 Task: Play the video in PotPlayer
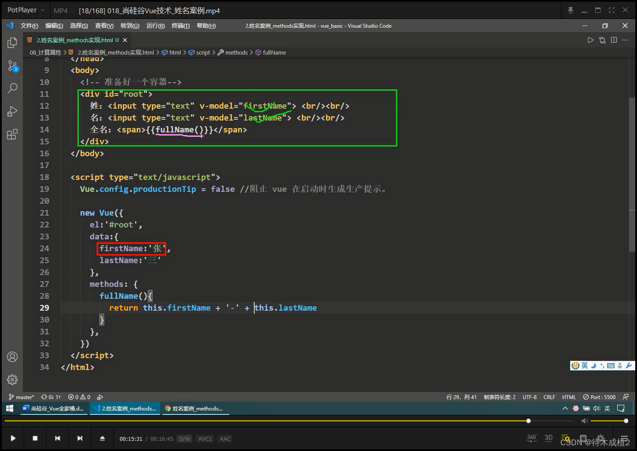tap(13, 438)
